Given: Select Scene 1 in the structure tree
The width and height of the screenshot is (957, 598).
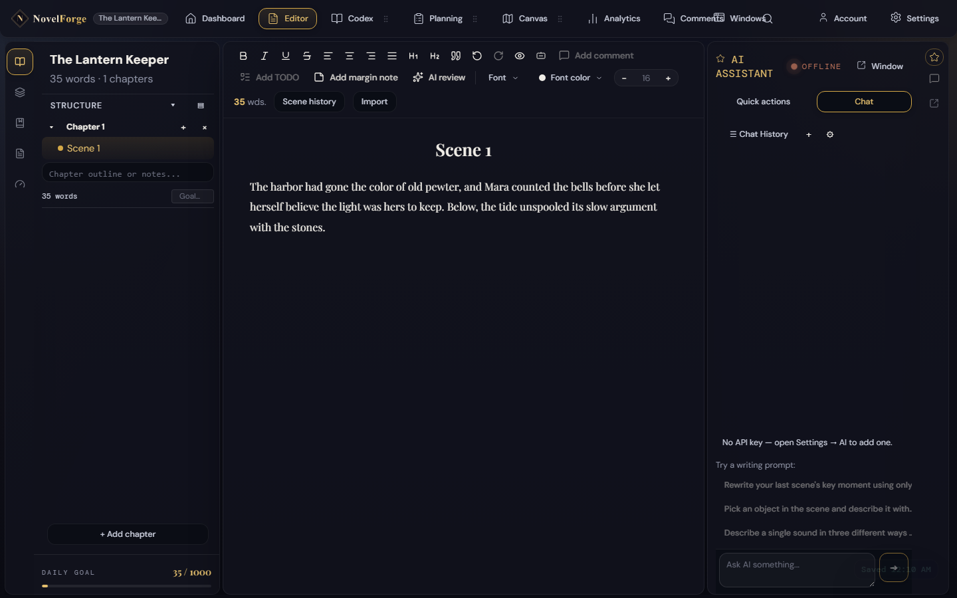Looking at the screenshot, I should 128,148.
